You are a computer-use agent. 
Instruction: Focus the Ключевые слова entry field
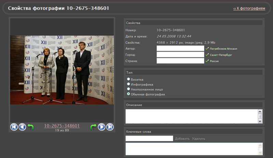point(149,138)
